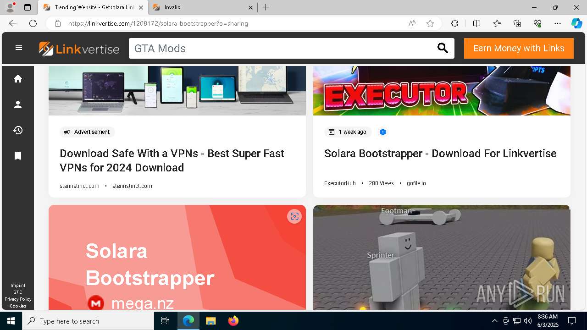Viewport: 587px width, 330px height.
Task: Open the Favorites list
Action: point(497,23)
